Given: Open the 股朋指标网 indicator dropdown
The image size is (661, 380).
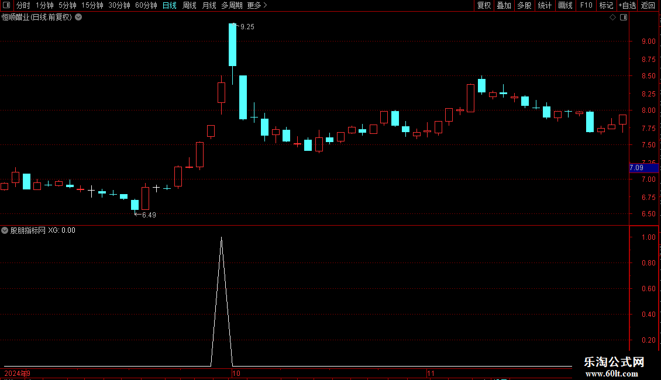Looking at the screenshot, I should [x=5, y=230].
